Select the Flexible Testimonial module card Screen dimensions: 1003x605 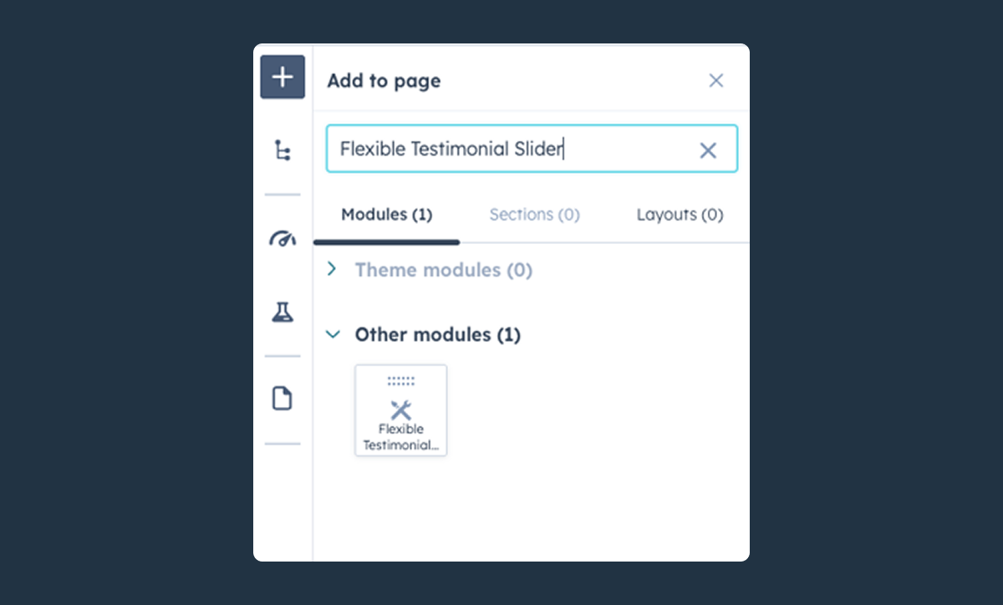tap(401, 410)
